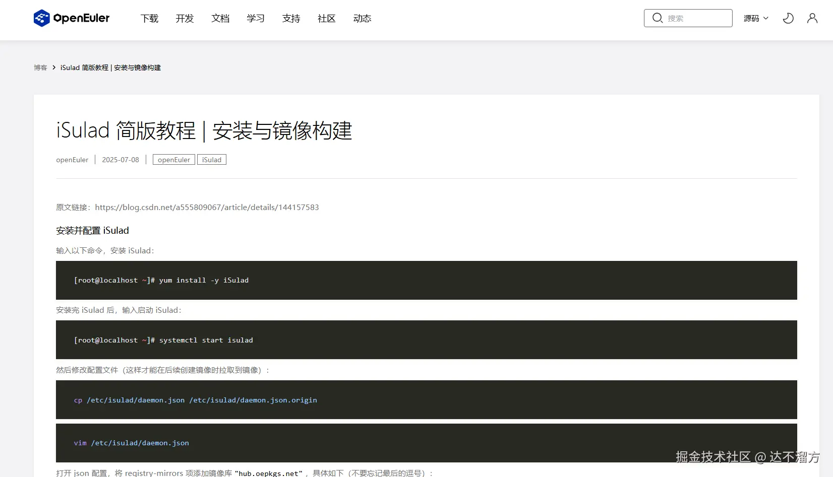Viewport: 833px width, 477px height.
Task: Open the 学习 menu
Action: click(256, 18)
